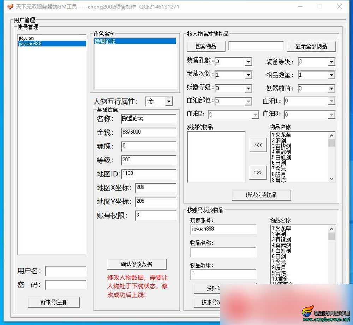
Task: Click the 账号权限 field
Action: (x=156, y=215)
